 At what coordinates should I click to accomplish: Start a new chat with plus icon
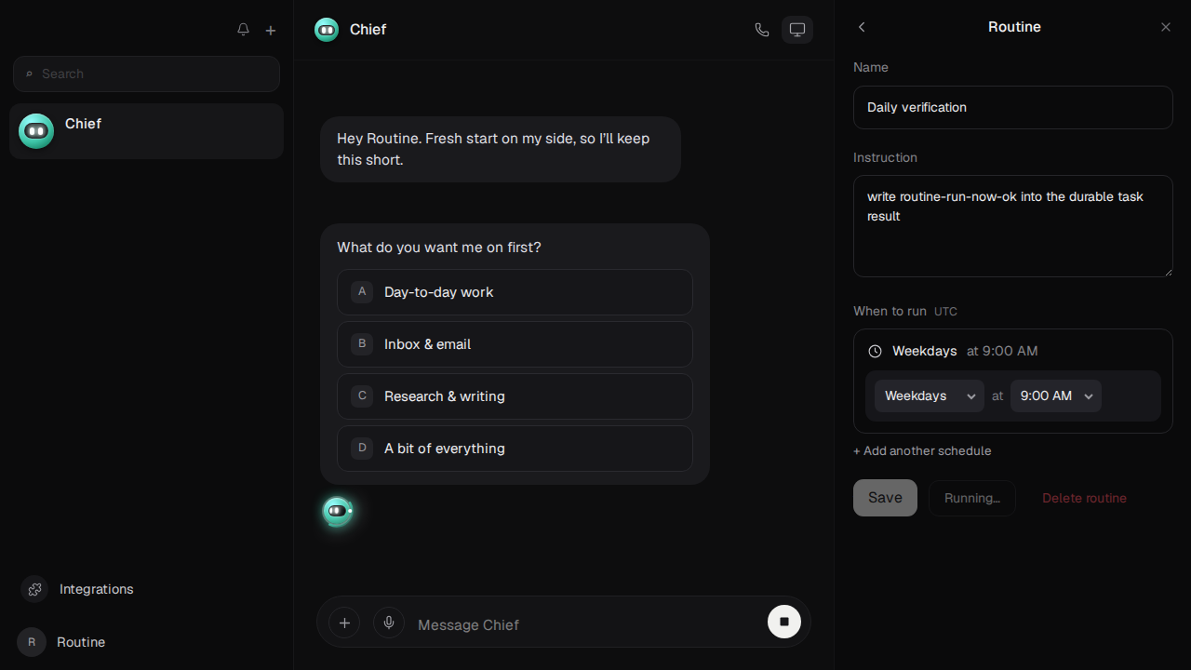coord(271,30)
